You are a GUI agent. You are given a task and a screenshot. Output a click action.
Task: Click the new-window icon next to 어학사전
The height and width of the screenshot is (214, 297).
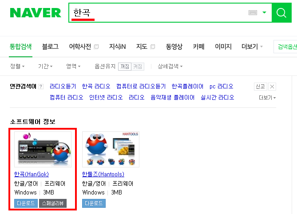click(x=96, y=47)
